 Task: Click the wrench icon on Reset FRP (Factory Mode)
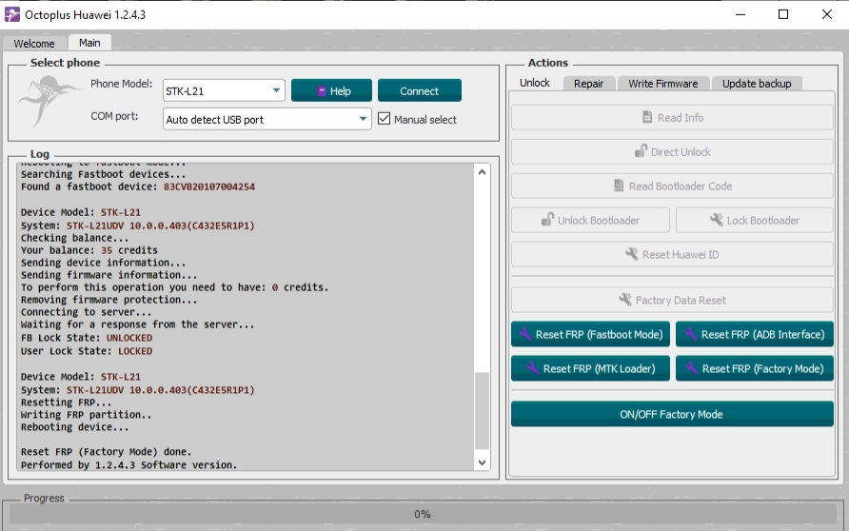[691, 368]
